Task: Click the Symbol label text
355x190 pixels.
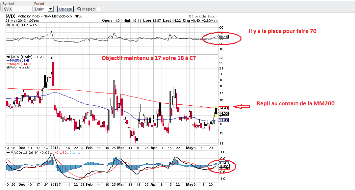Action: click(x=8, y=4)
